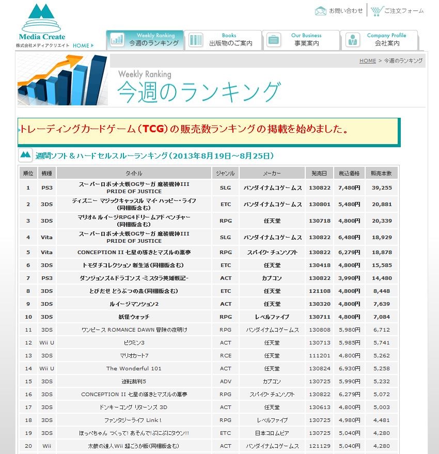Select the ワンピース ROMANCE DAWN title
Screen dimensions: 439x454
pos(134,330)
